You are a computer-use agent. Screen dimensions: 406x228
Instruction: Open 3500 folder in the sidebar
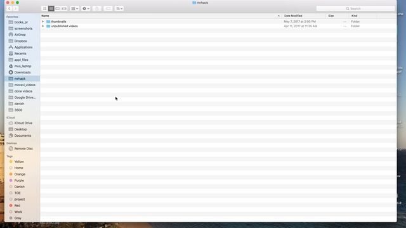point(22,110)
